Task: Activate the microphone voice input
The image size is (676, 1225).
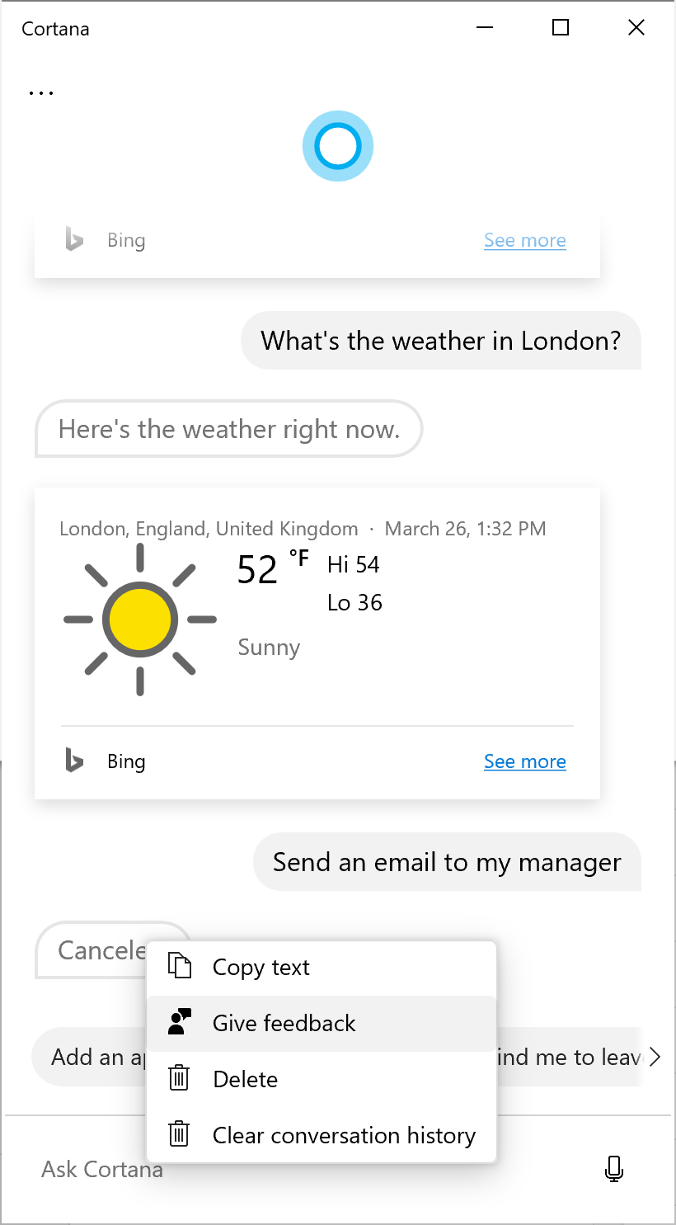Action: pyautogui.click(x=613, y=1168)
